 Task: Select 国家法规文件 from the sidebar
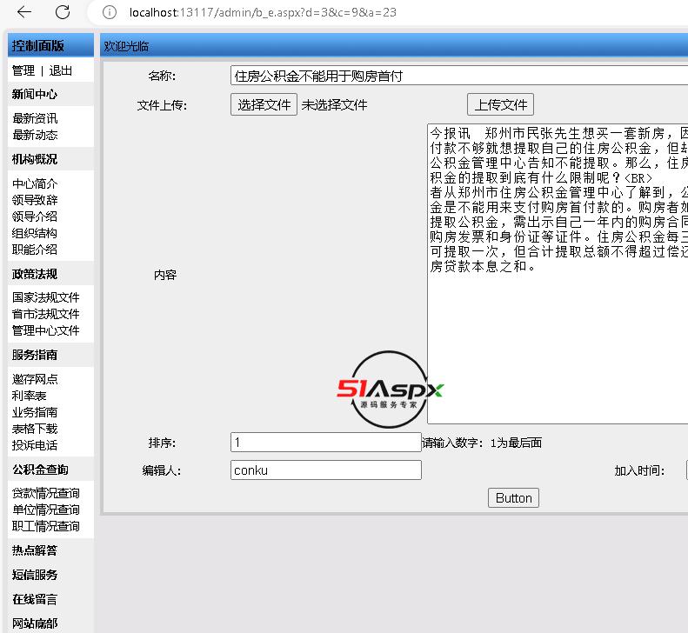[x=45, y=297]
